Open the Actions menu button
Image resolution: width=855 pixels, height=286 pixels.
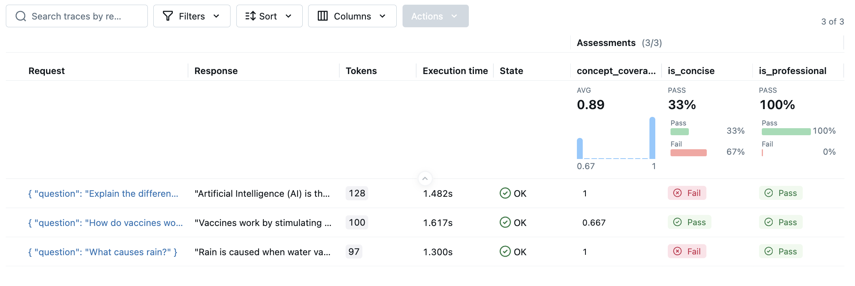[x=435, y=16]
